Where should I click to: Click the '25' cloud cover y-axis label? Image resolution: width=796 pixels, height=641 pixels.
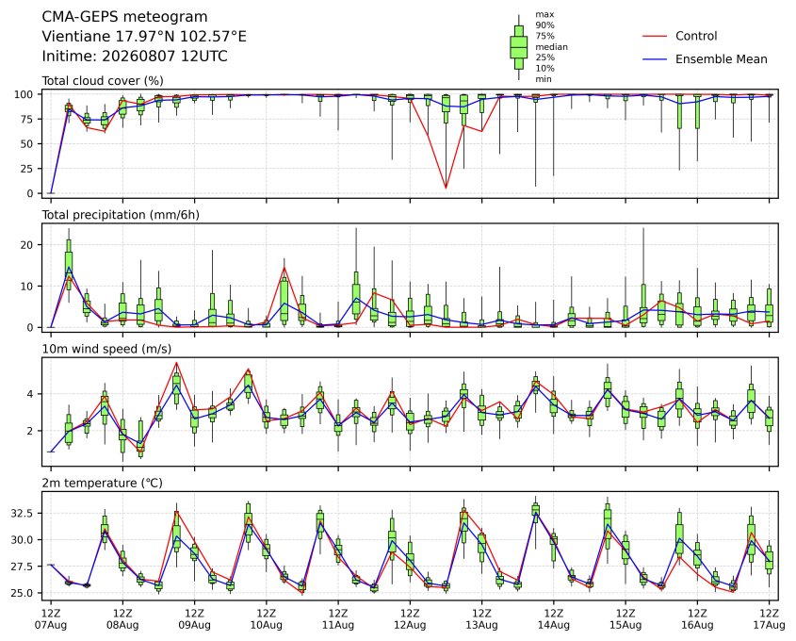[27, 169]
